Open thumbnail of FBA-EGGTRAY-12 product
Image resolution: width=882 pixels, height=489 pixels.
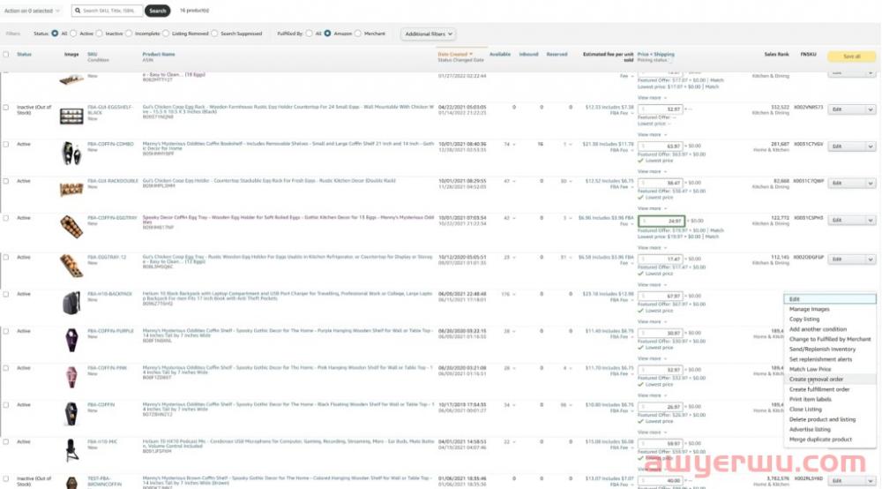click(x=71, y=266)
